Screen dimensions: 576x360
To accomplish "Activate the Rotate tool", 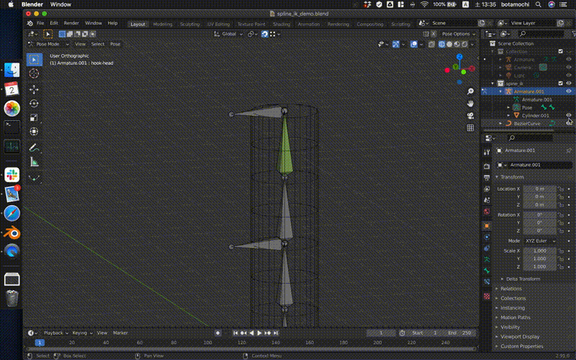I will pos(34,104).
